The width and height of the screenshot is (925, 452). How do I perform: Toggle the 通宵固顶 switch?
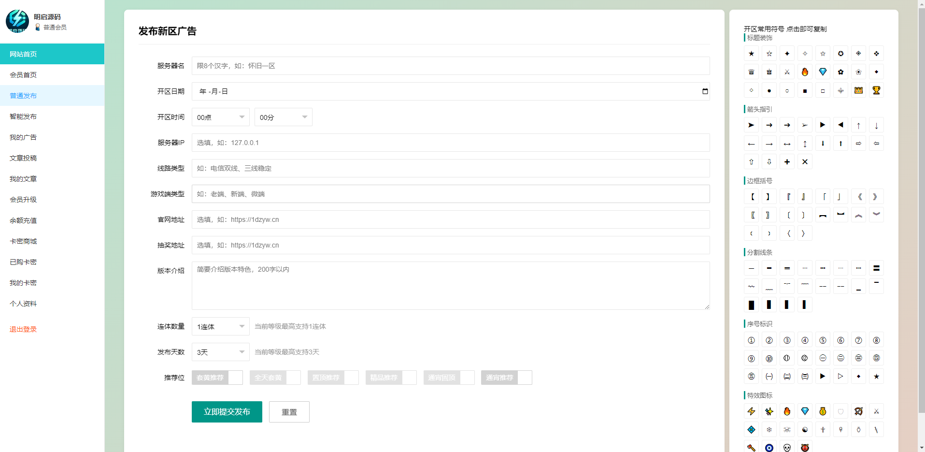(x=449, y=378)
